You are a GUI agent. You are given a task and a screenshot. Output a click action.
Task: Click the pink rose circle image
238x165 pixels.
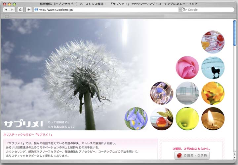[x=187, y=68]
